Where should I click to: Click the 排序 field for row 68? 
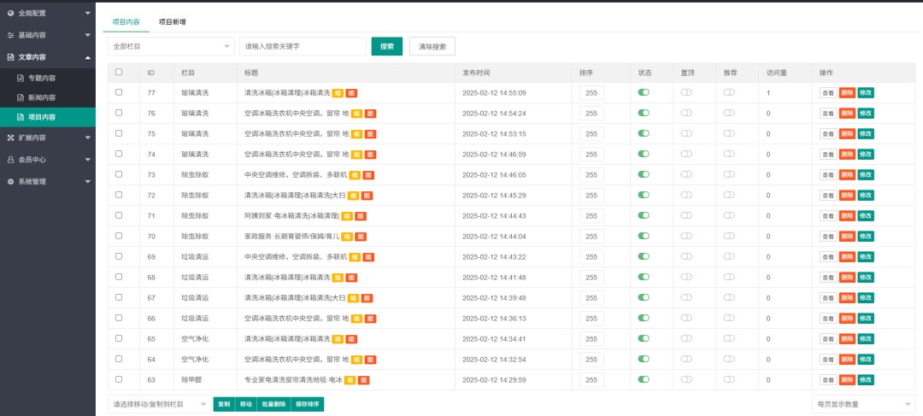tap(591, 278)
